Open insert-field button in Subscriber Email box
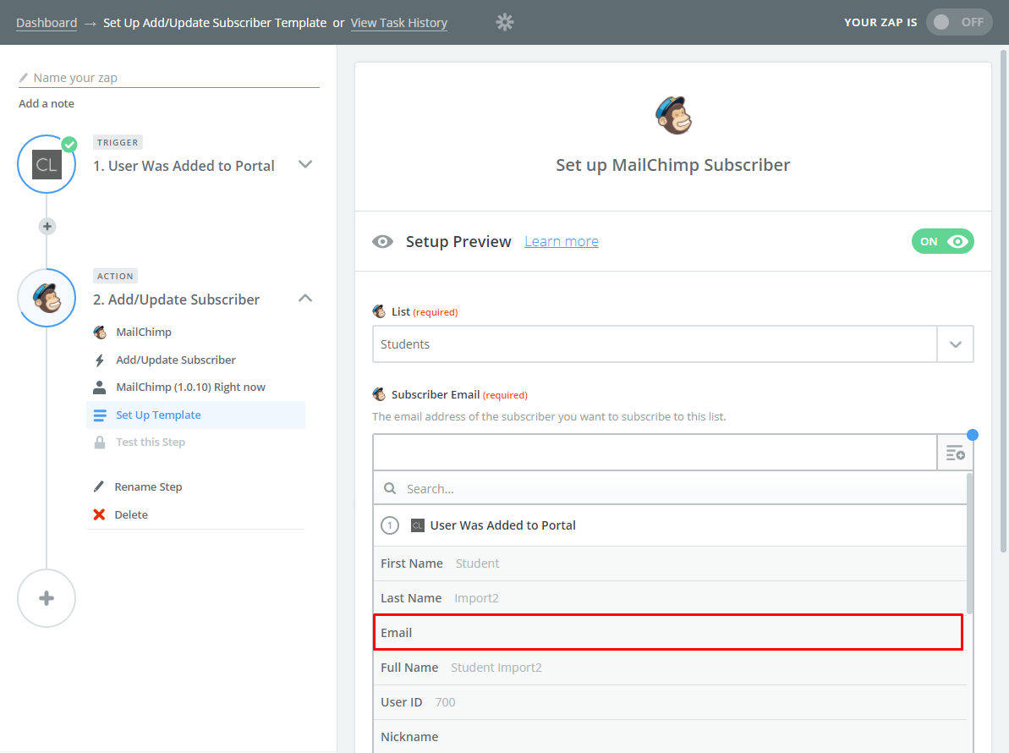Viewport: 1009px width, 753px height. click(955, 453)
